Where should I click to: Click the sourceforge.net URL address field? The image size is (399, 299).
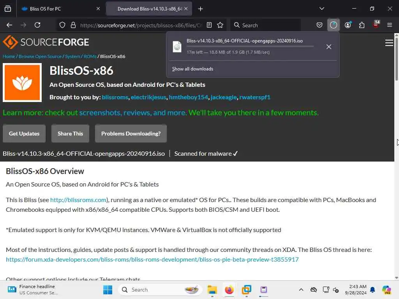click(x=141, y=25)
